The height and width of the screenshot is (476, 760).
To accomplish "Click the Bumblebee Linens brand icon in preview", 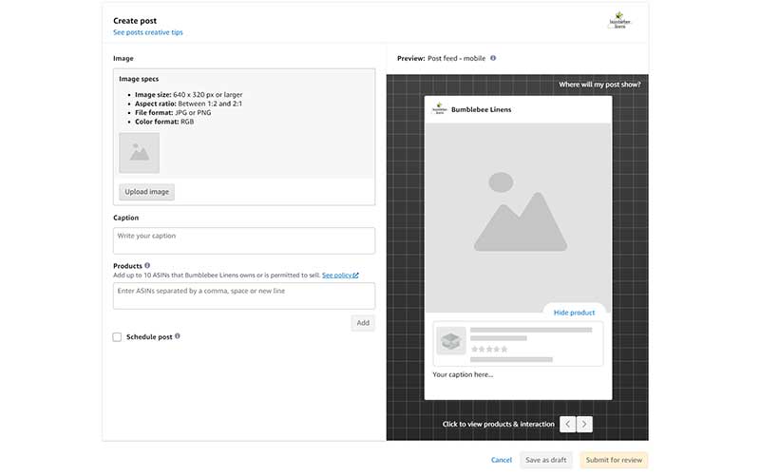I will [x=440, y=109].
